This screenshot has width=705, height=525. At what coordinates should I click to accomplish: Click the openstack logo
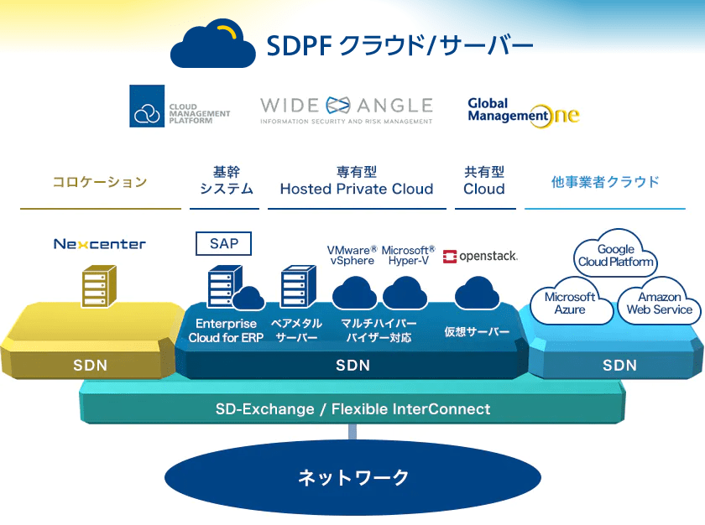click(x=480, y=256)
